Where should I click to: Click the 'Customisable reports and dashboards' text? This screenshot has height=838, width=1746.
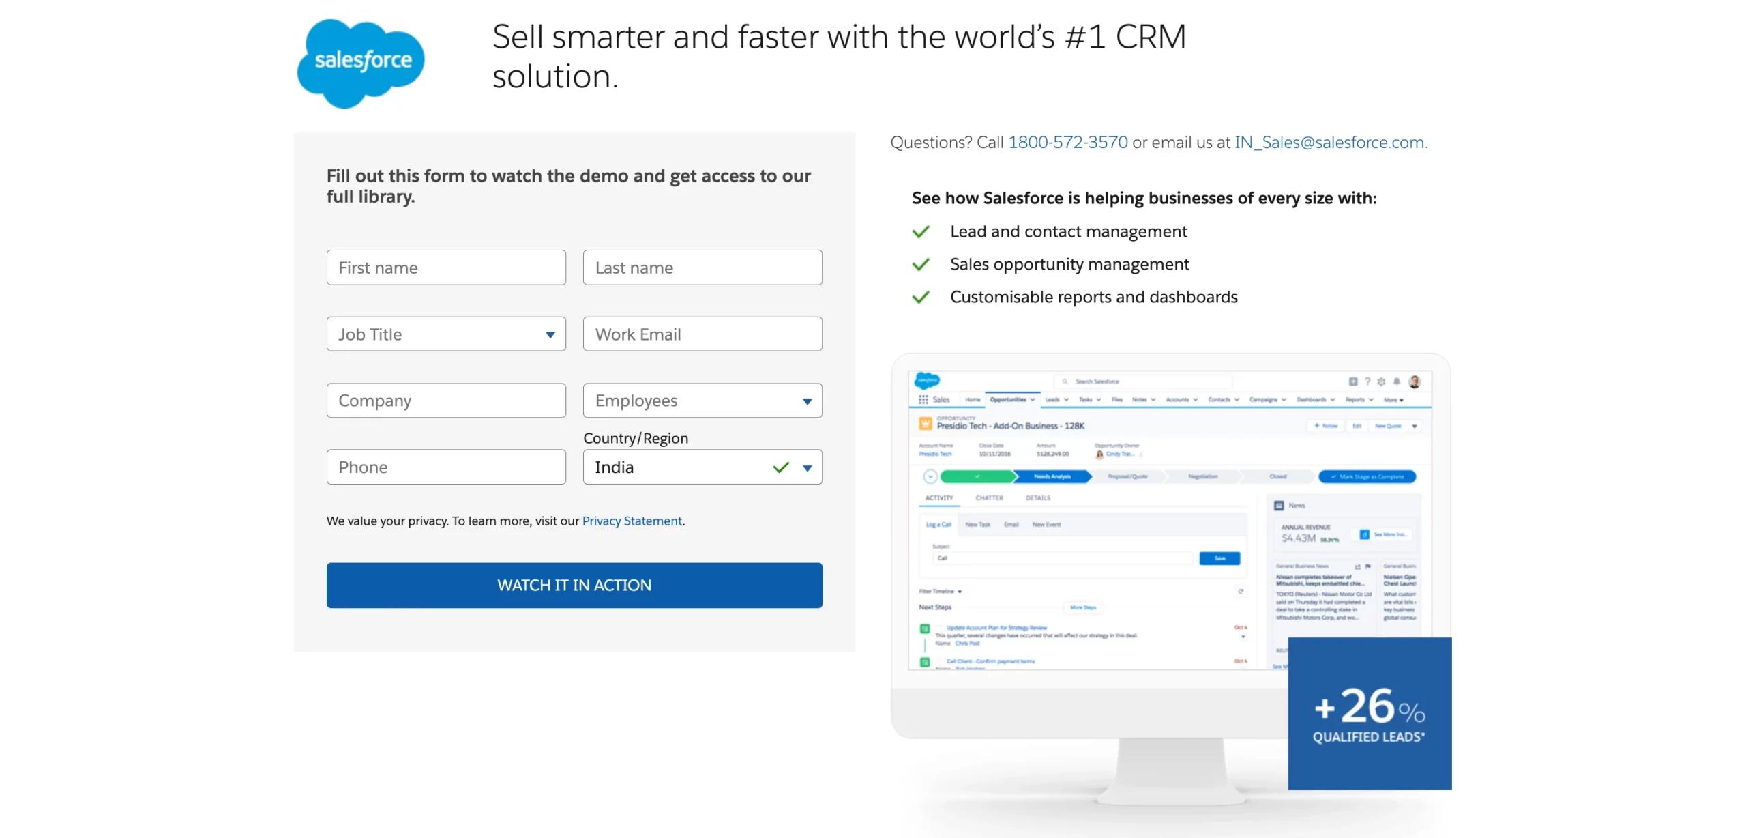pyautogui.click(x=1094, y=297)
